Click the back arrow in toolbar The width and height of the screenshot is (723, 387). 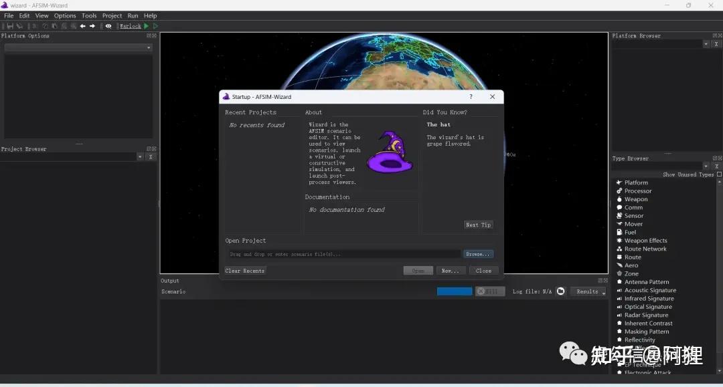[82, 26]
